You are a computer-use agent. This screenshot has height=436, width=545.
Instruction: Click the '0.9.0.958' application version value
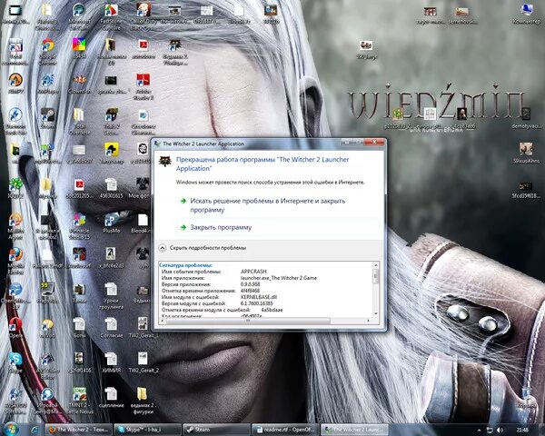(x=251, y=284)
